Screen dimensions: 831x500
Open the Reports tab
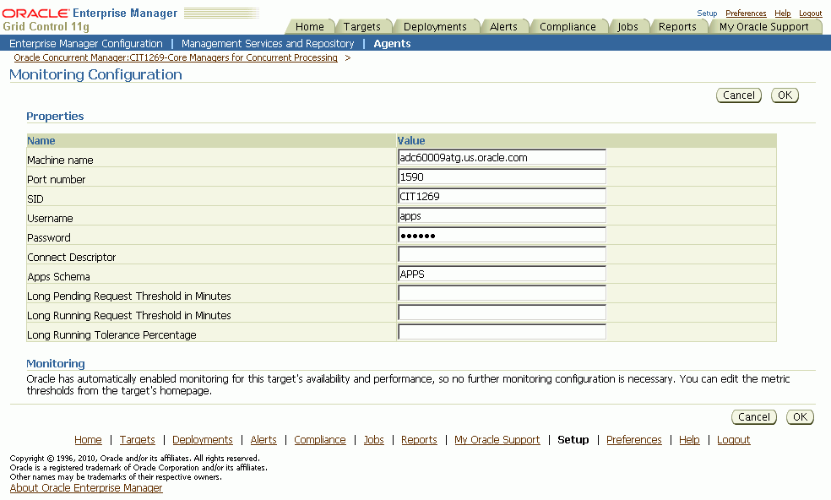(x=677, y=26)
